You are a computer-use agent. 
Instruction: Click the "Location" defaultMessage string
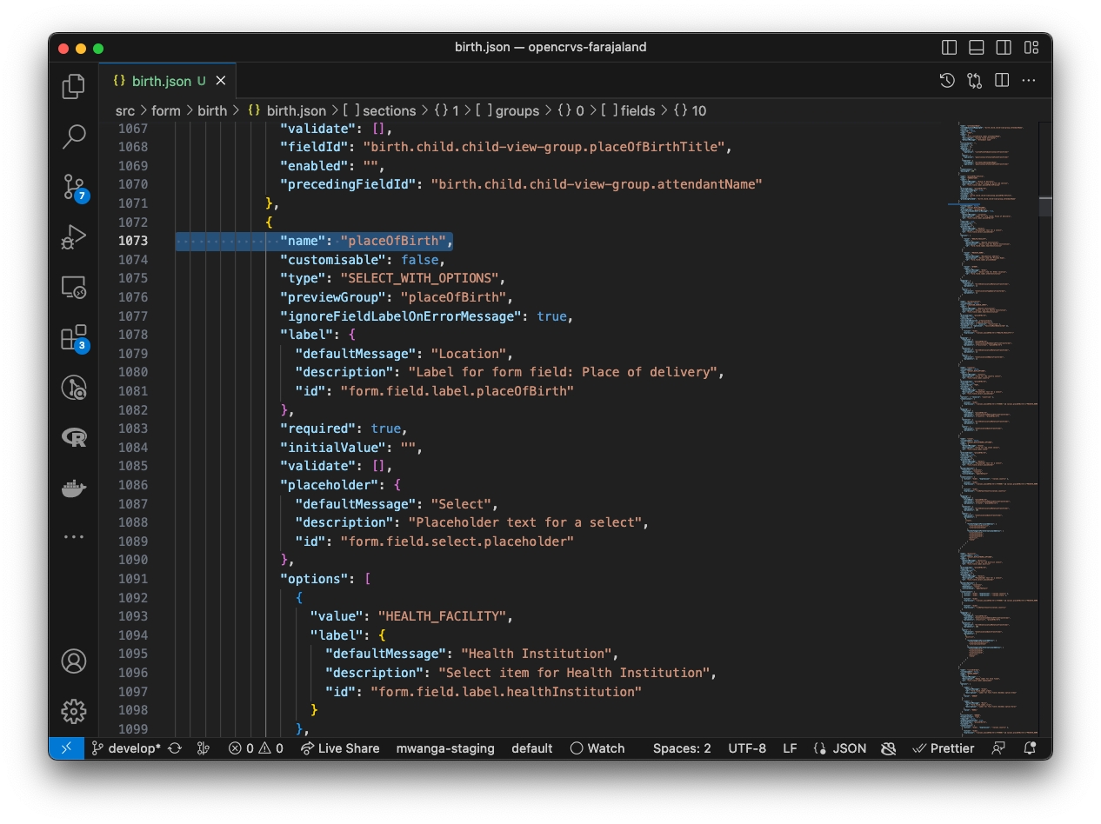point(469,354)
